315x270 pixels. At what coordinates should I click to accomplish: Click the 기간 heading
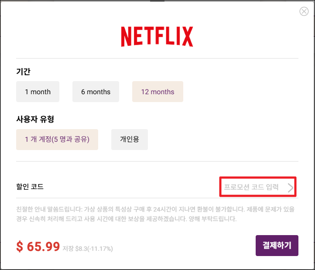(x=23, y=72)
